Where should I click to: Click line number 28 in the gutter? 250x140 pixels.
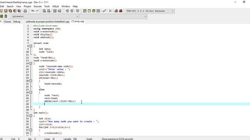click(x=27, y=104)
